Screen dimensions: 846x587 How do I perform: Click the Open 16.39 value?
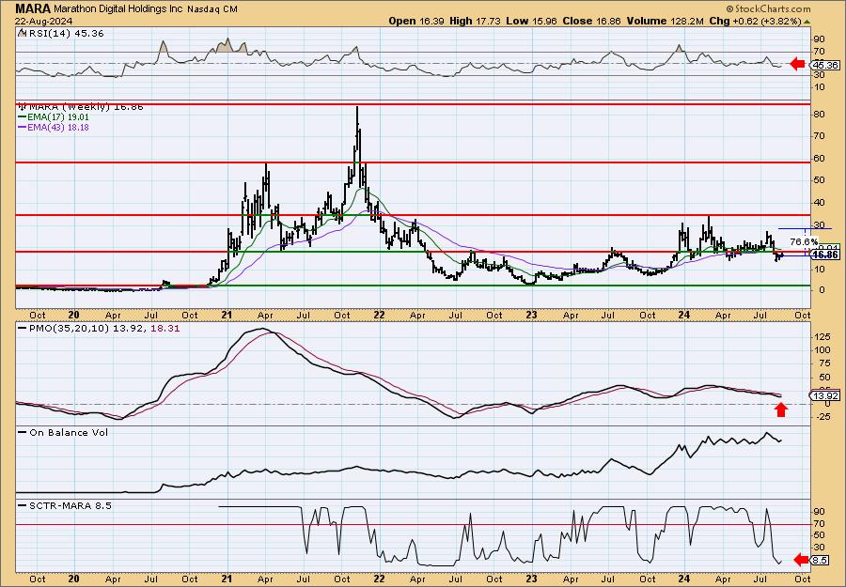pyautogui.click(x=415, y=21)
